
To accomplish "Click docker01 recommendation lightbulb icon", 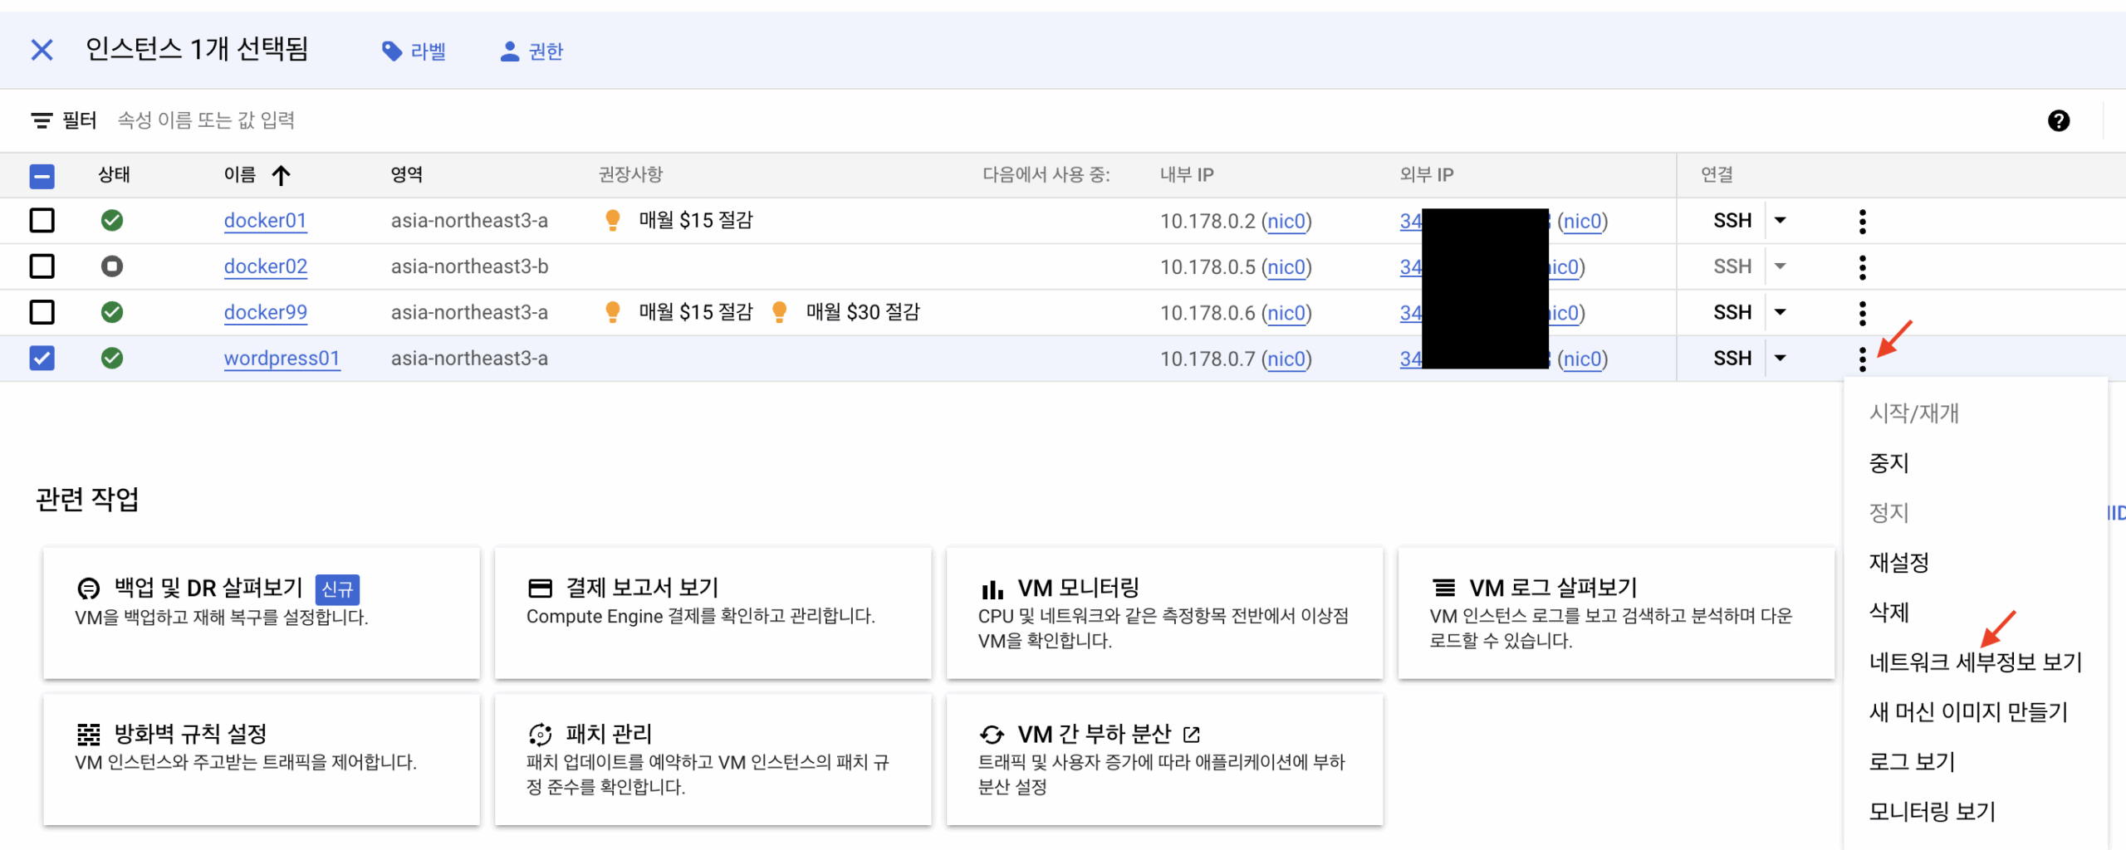I will (x=613, y=220).
